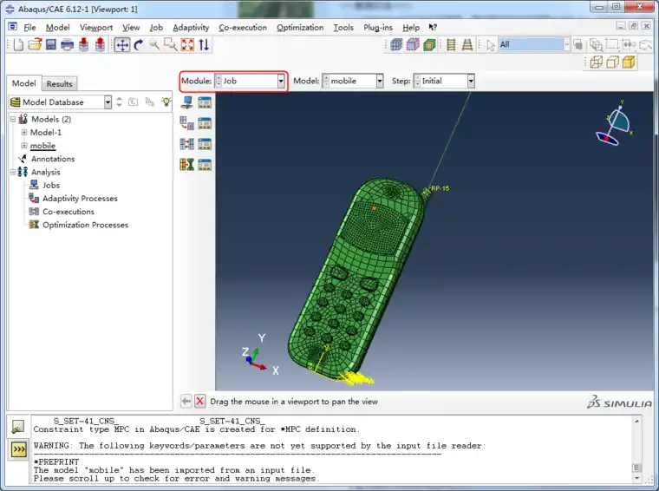
Task: Click the Print icon in the toolbar
Action: click(68, 44)
